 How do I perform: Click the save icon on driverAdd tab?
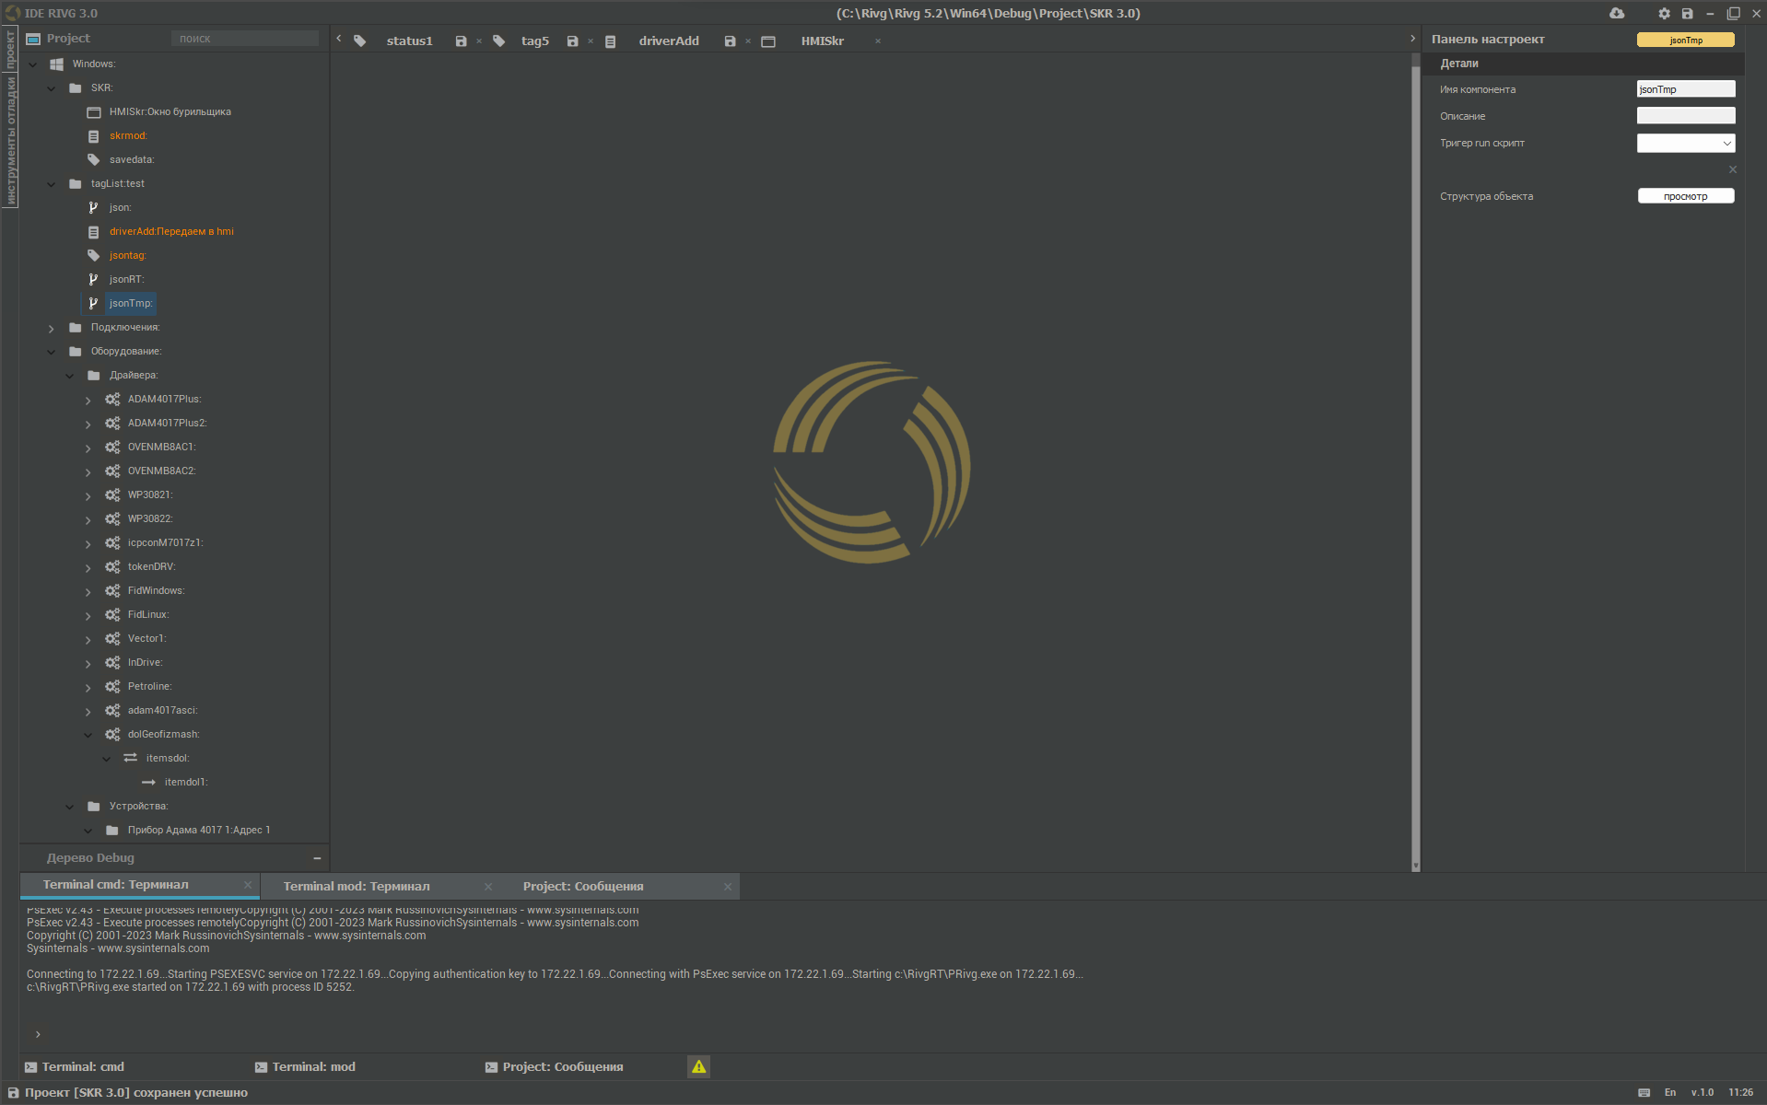730,41
